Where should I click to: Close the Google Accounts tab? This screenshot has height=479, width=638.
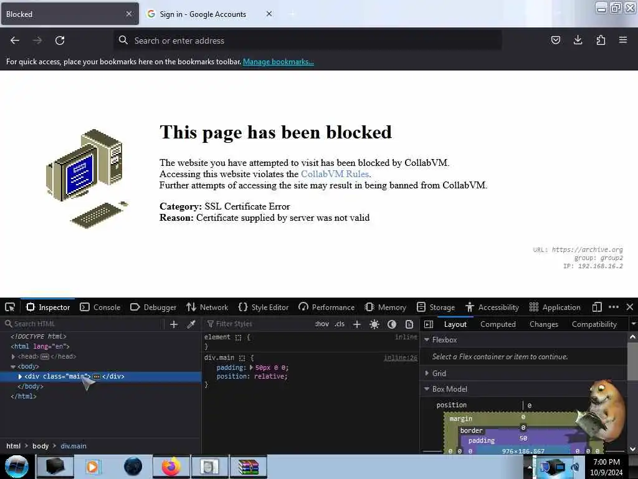(269, 14)
